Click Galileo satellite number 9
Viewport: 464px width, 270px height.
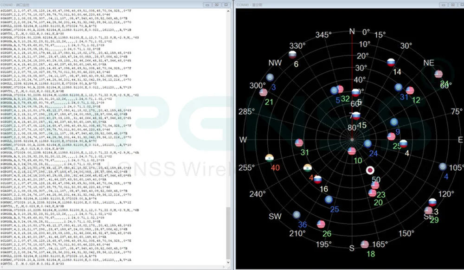coord(394,122)
